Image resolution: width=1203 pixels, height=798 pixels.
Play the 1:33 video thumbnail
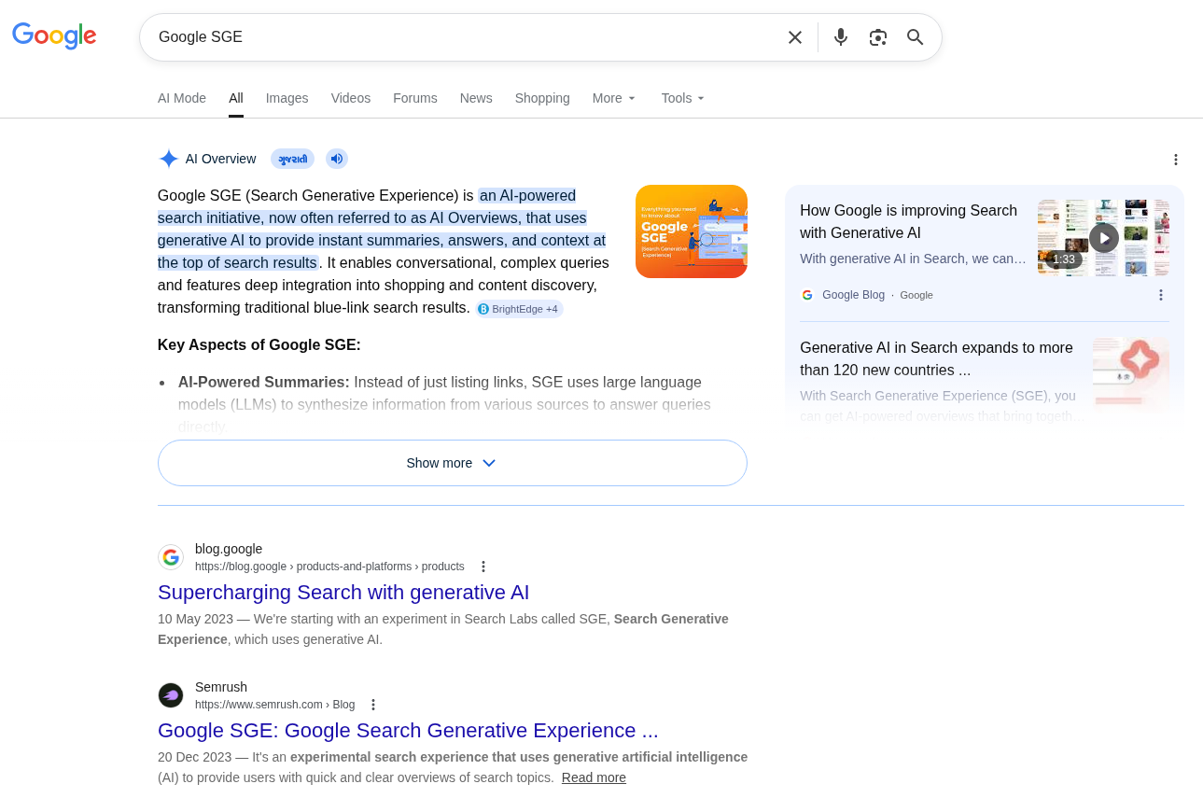click(1103, 237)
